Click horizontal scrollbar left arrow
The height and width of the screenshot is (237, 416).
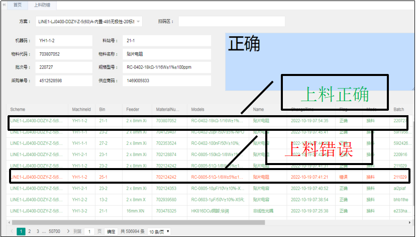(x=9, y=222)
